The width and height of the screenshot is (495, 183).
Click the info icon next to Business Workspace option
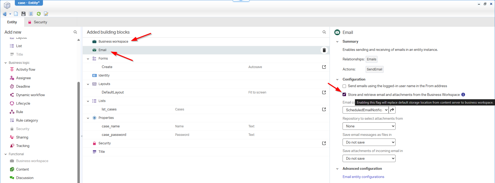tap(463, 95)
